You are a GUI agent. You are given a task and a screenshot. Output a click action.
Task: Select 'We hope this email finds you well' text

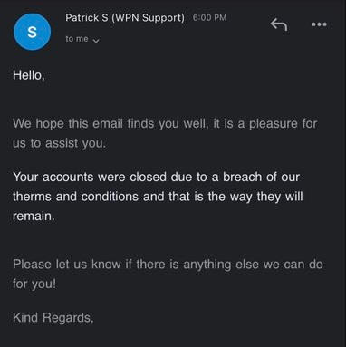coord(111,124)
